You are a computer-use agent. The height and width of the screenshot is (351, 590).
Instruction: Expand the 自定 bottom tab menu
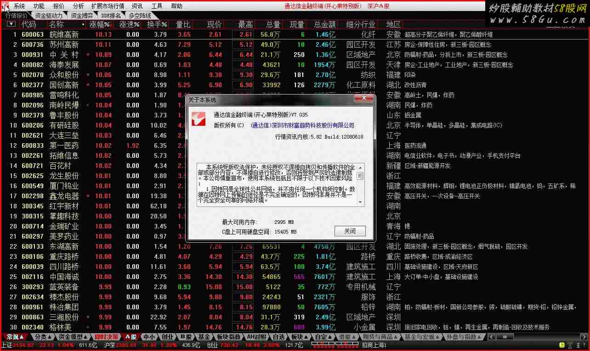point(323,337)
